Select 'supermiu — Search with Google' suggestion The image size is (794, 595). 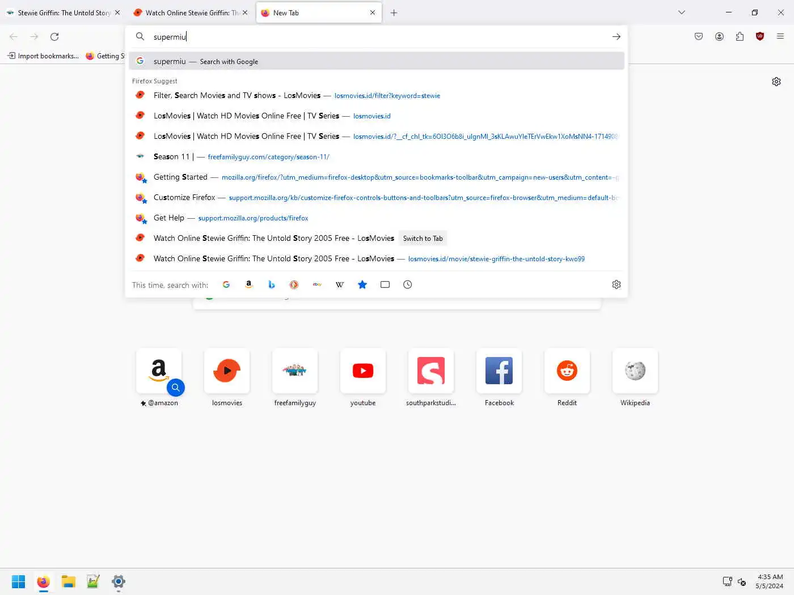tap(377, 61)
